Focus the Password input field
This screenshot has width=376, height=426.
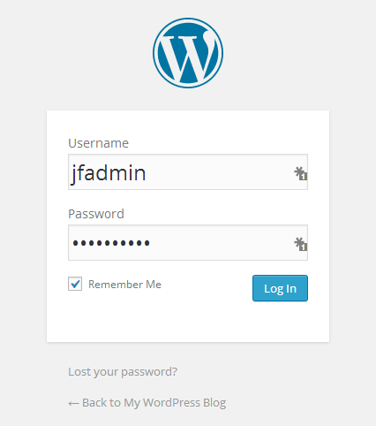click(x=188, y=242)
